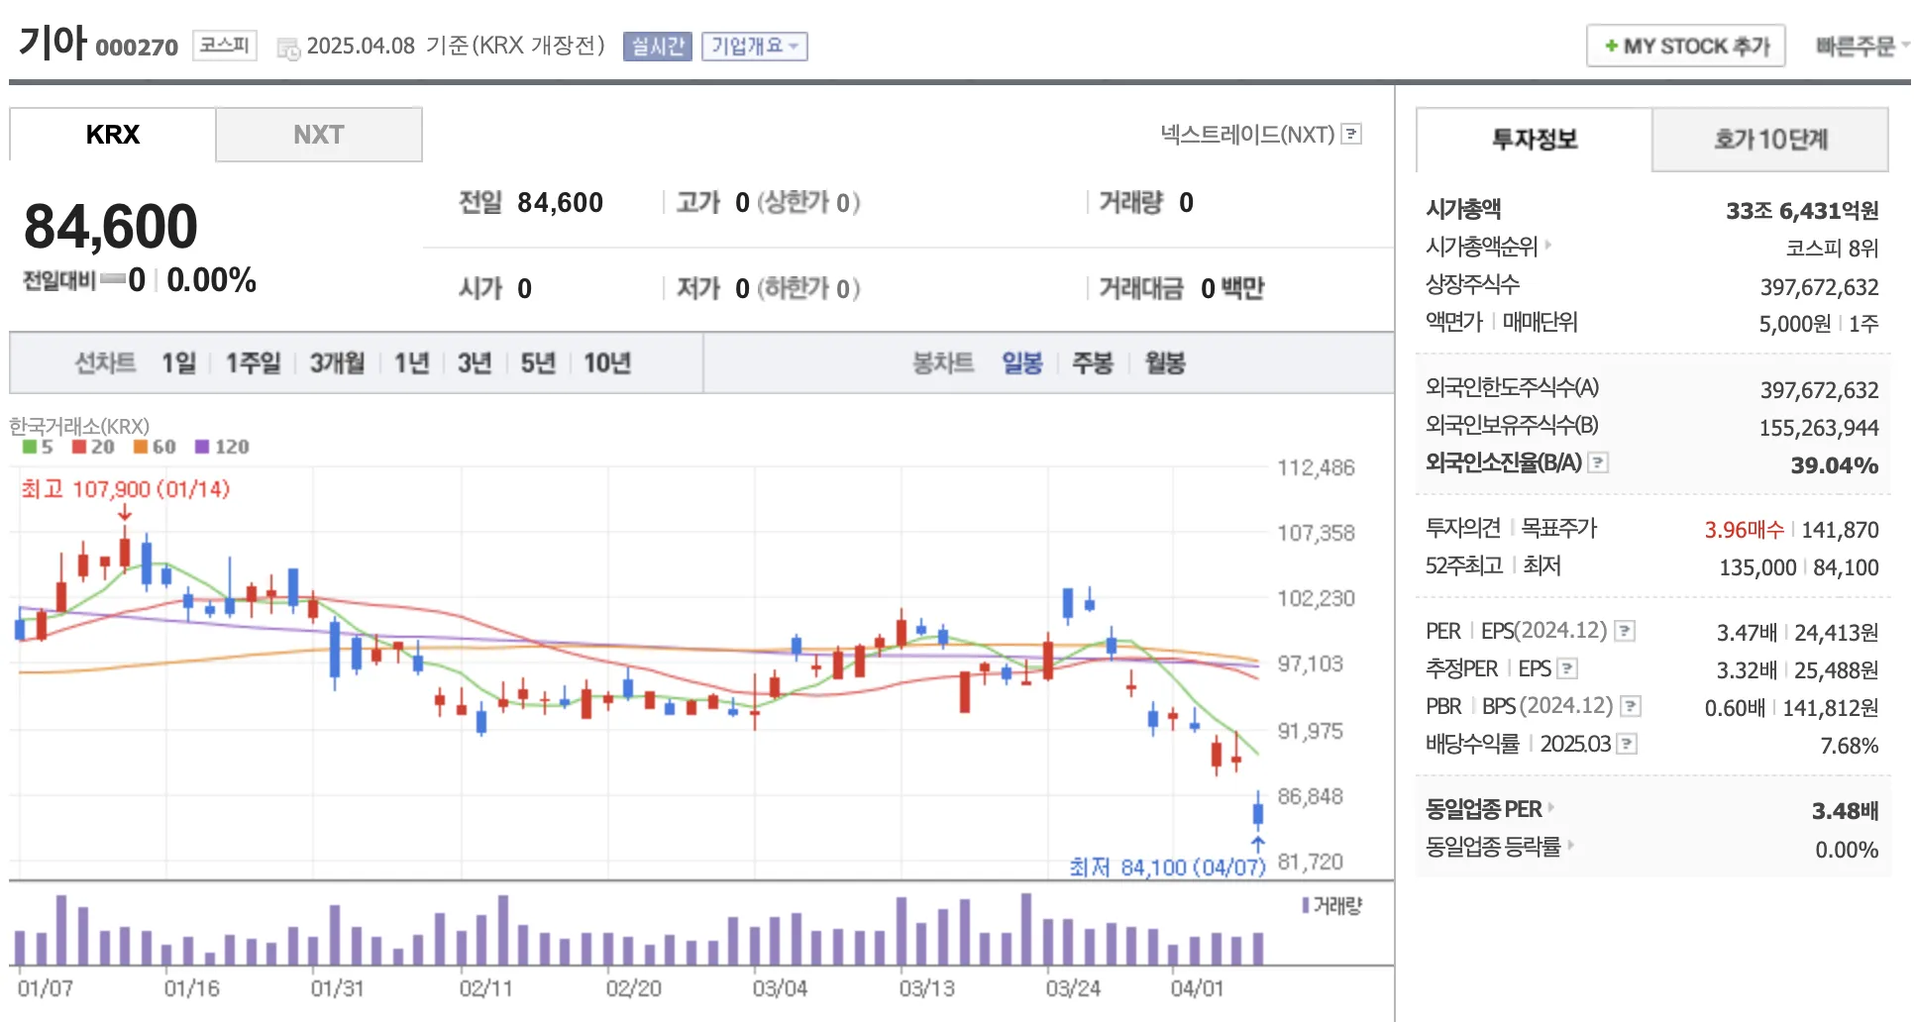This screenshot has width=1914, height=1022.
Task: Click the 코스피 market badge
Action: (225, 46)
